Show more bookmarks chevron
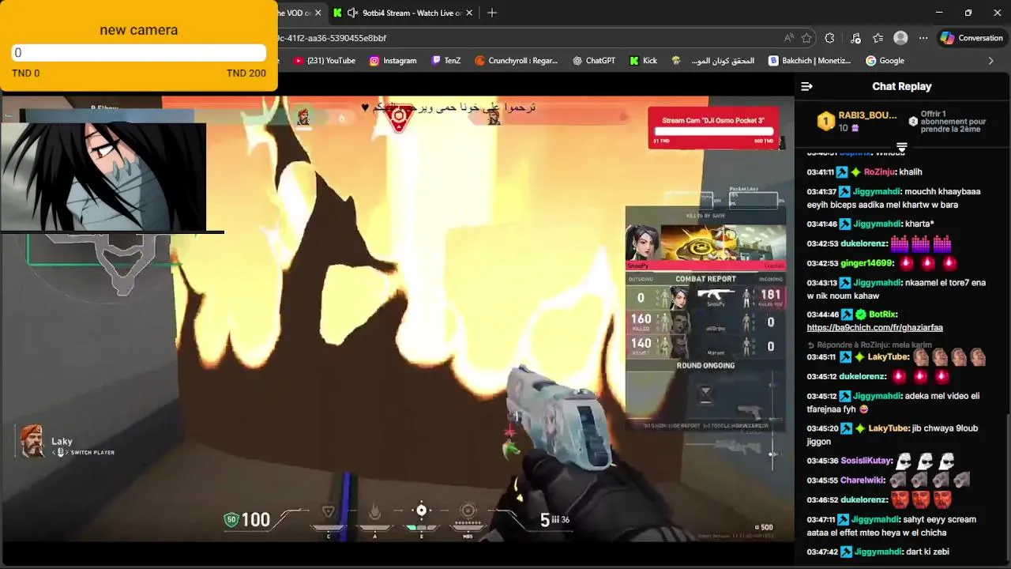 pos(991,61)
